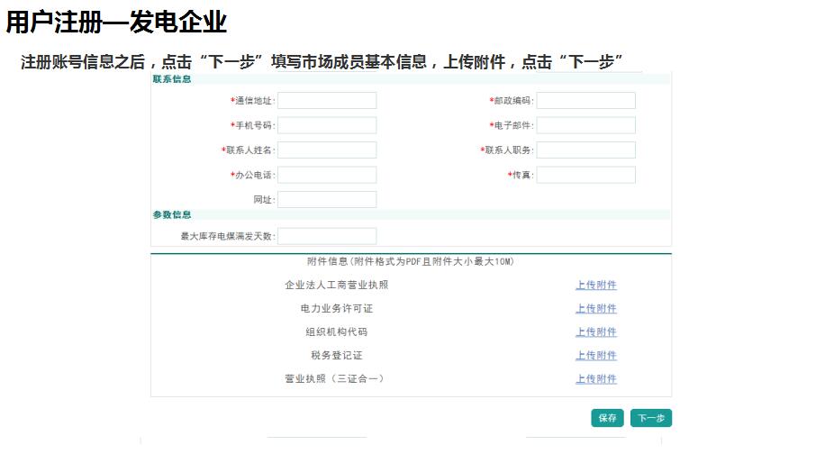This screenshot has height=463, width=825.
Task: Focus the 网址 text field
Action: [327, 199]
